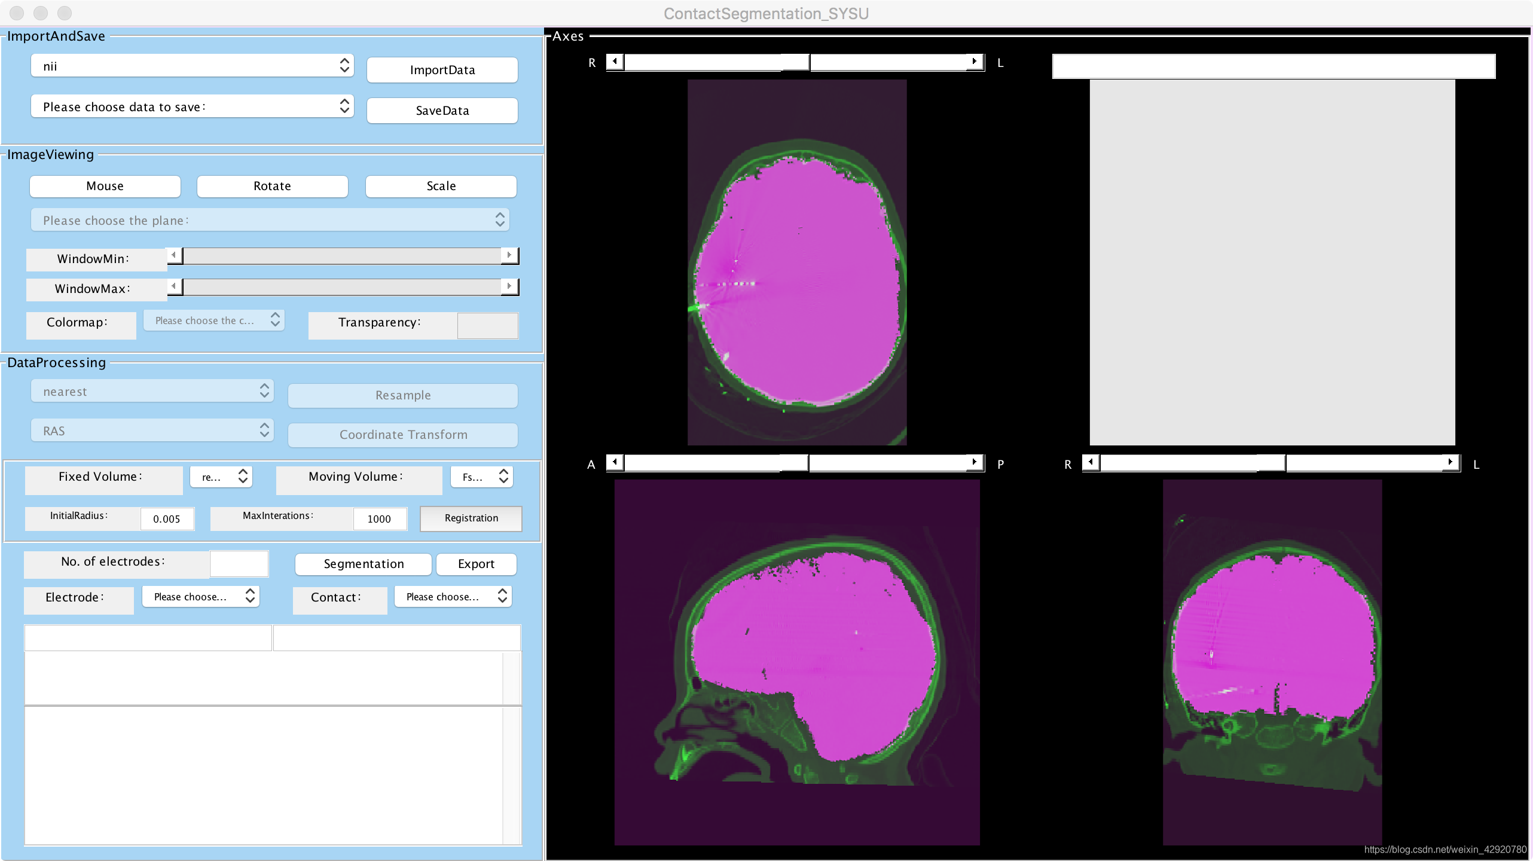Click the Registration button
The image size is (1533, 861).
tap(471, 518)
